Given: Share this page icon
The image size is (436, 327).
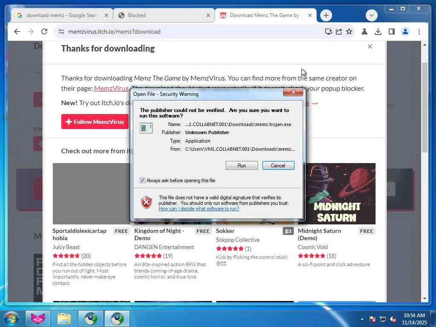Looking at the screenshot, I should 338,32.
